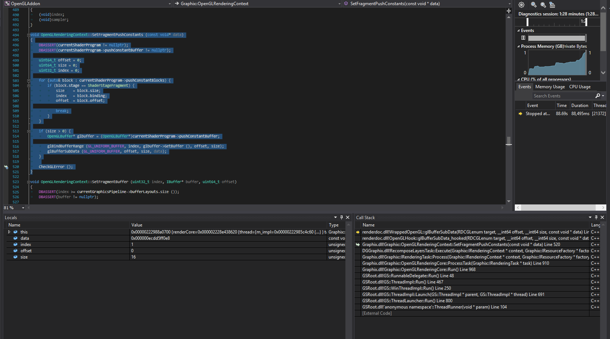Click the yellow arrow on glBufferSubData frame
Image resolution: width=610 pixels, height=339 pixels.
(x=357, y=232)
